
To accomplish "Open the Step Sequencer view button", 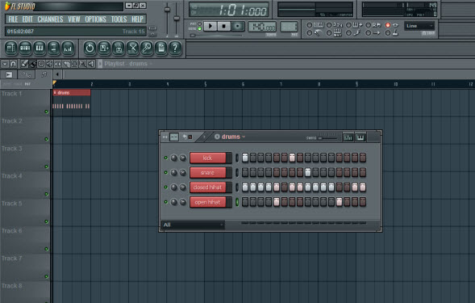I will 25,48.
